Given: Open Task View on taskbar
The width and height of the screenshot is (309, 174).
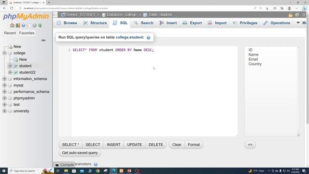Looking at the screenshot, I should click(58, 171).
